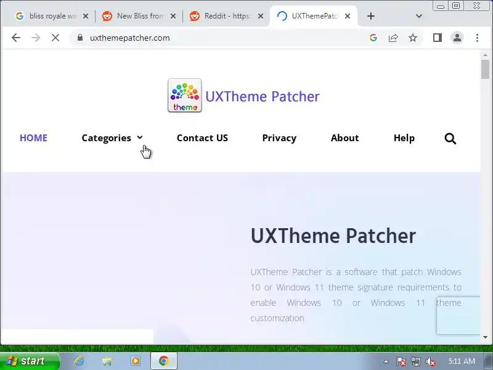Open the HOME navigation link
The height and width of the screenshot is (370, 493).
pos(33,138)
